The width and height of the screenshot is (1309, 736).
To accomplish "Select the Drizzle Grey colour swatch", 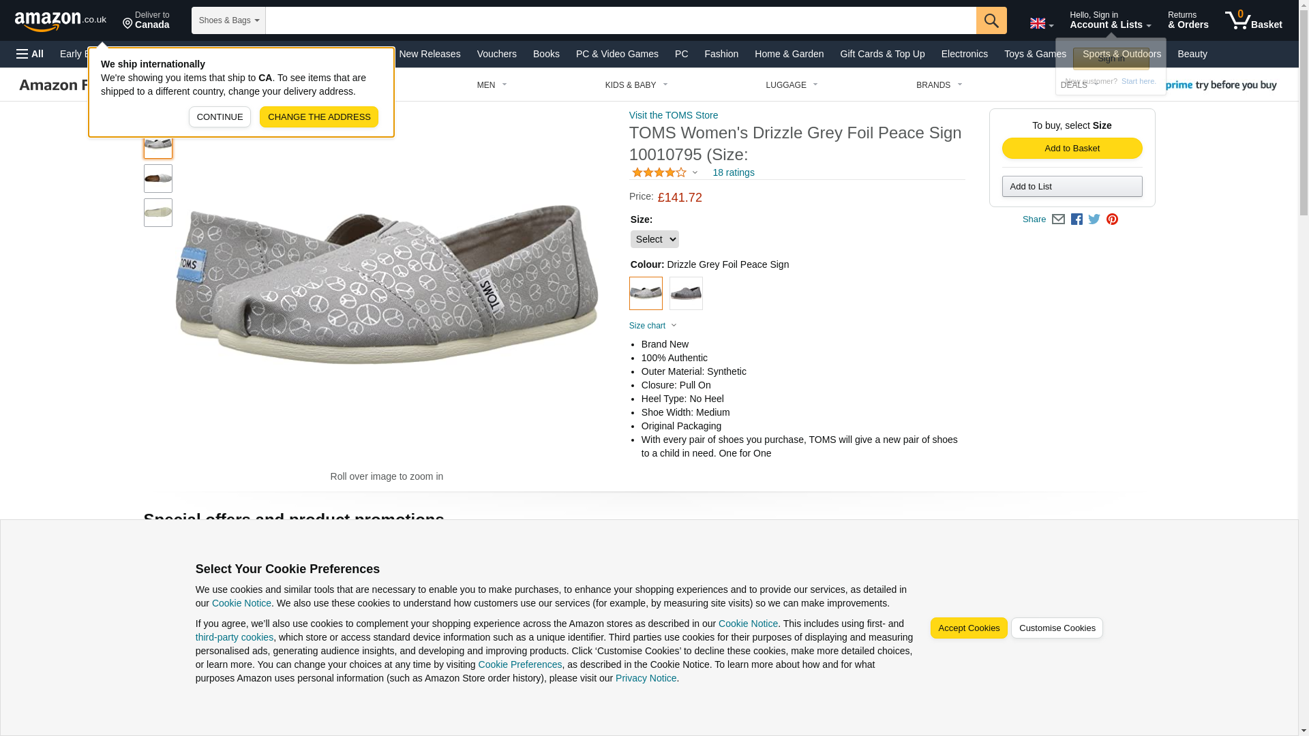I will point(646,293).
